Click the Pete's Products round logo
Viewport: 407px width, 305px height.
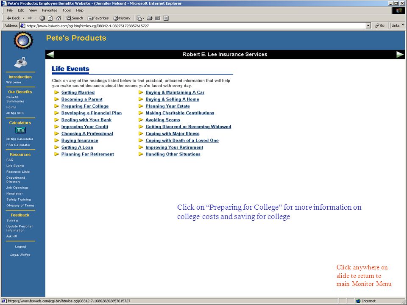point(23,41)
